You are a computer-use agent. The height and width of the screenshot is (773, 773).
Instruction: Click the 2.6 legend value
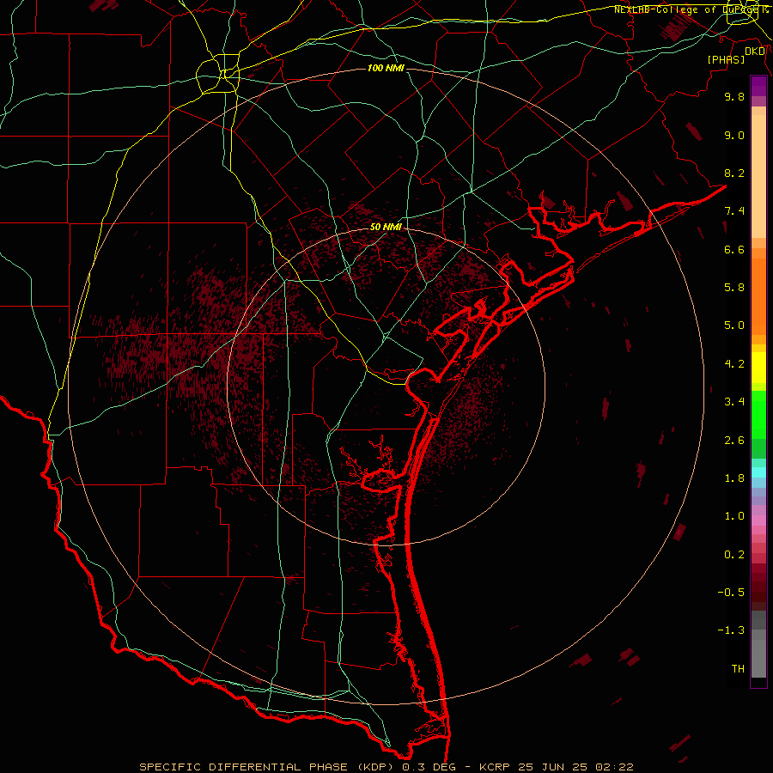[x=734, y=441]
